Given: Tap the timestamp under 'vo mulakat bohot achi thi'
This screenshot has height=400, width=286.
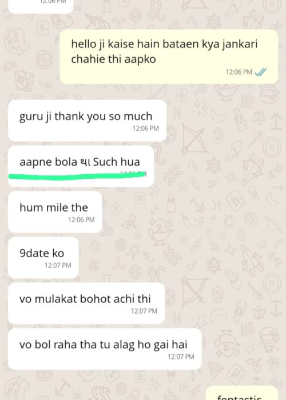Looking at the screenshot, I should (144, 311).
